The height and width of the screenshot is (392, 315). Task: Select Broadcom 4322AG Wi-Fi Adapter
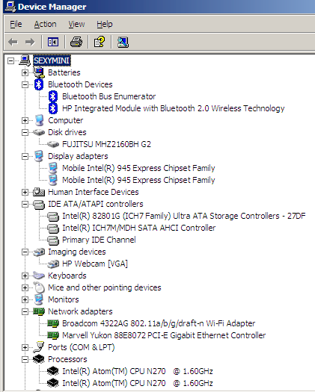click(159, 323)
